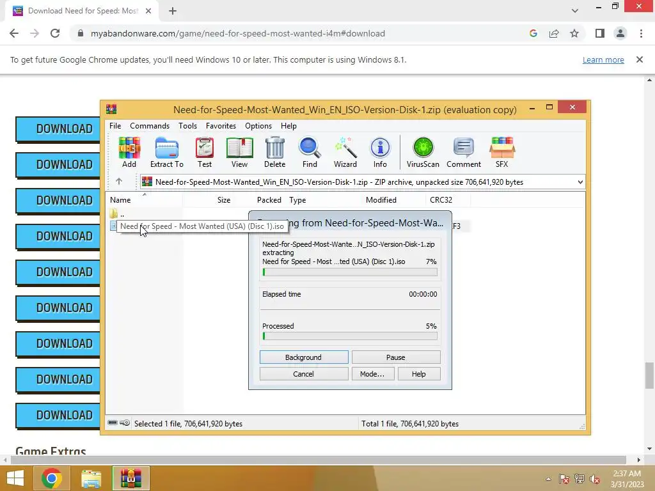Click the drive icon in WinRAR status bar
This screenshot has height=491, width=655.
113,423
